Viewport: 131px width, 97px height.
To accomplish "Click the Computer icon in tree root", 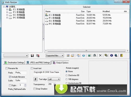I will (x=7, y=7).
